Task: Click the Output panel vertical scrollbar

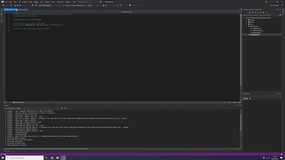Action: [x=241, y=128]
